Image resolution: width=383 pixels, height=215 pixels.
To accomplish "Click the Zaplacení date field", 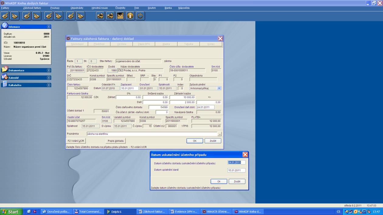I will point(129,88).
